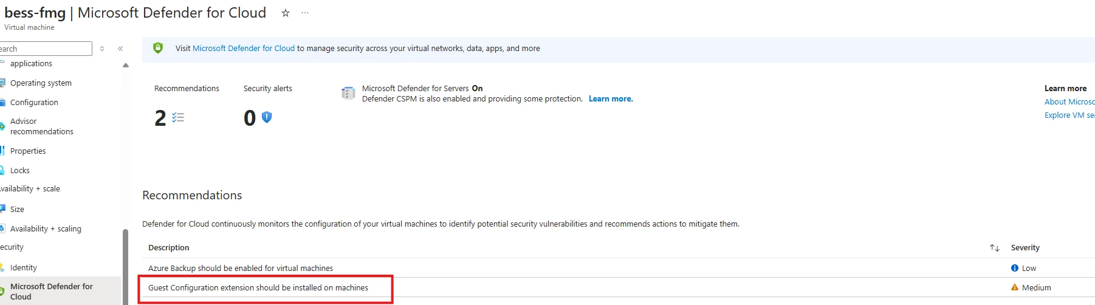Viewport: 1095px width, 305px height.
Task: Open the ellipsis more options menu
Action: 305,13
